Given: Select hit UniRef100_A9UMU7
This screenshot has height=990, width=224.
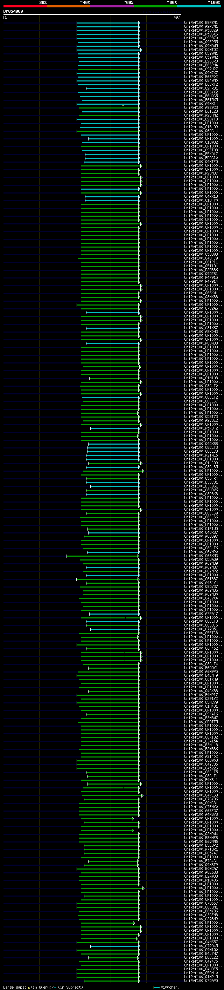Looking at the screenshot, I should pos(201,173).
